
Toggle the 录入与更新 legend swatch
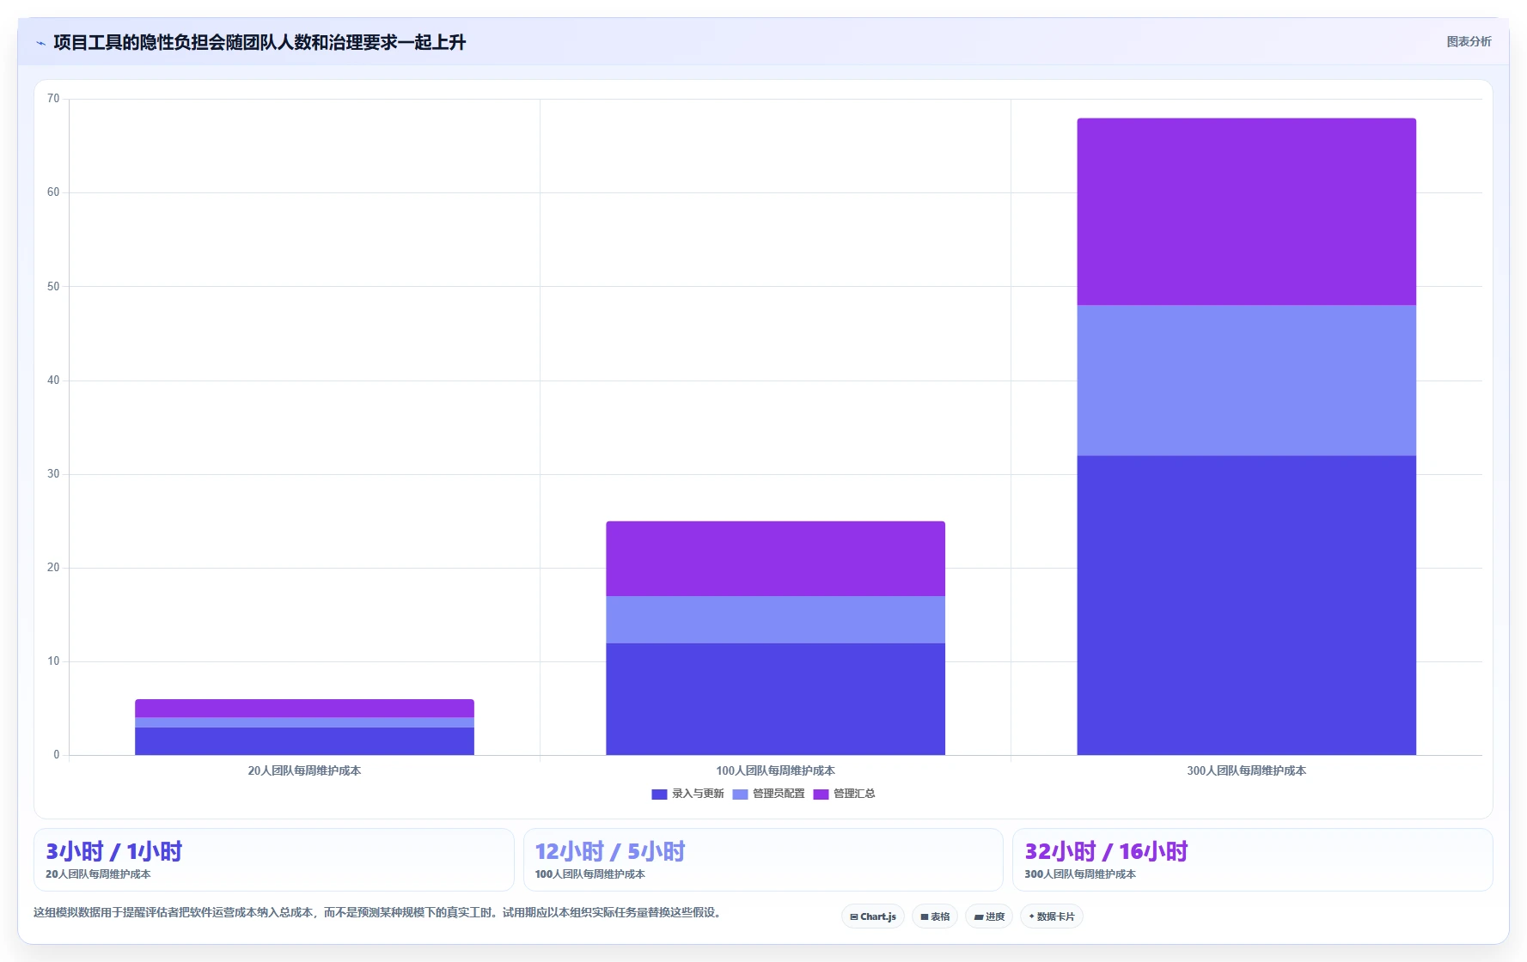pos(659,795)
